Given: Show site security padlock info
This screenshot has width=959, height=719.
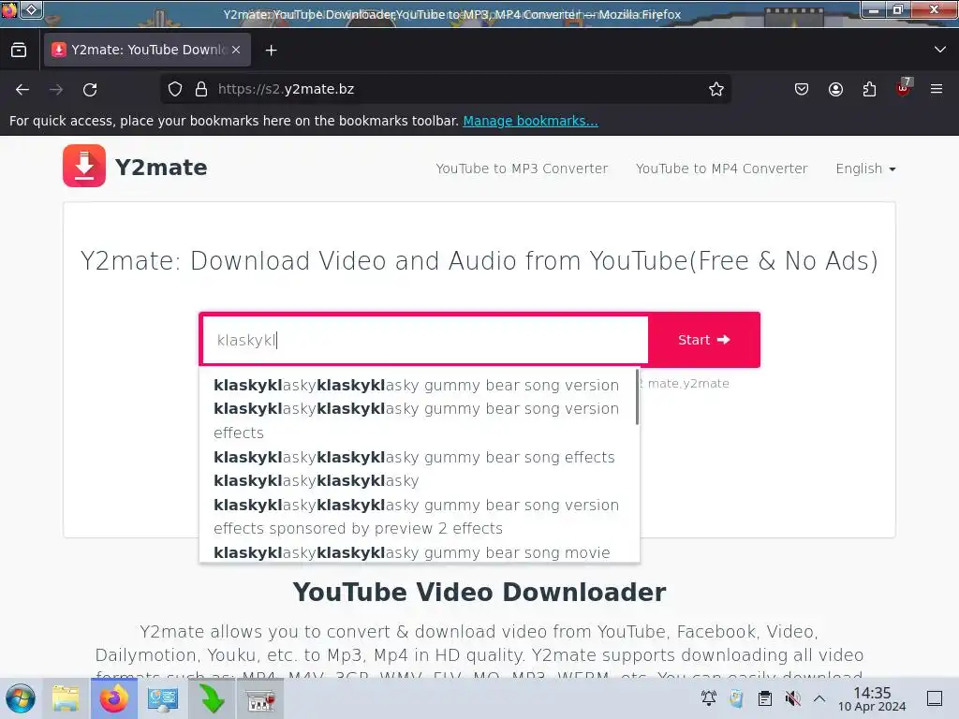Looking at the screenshot, I should click(x=200, y=89).
